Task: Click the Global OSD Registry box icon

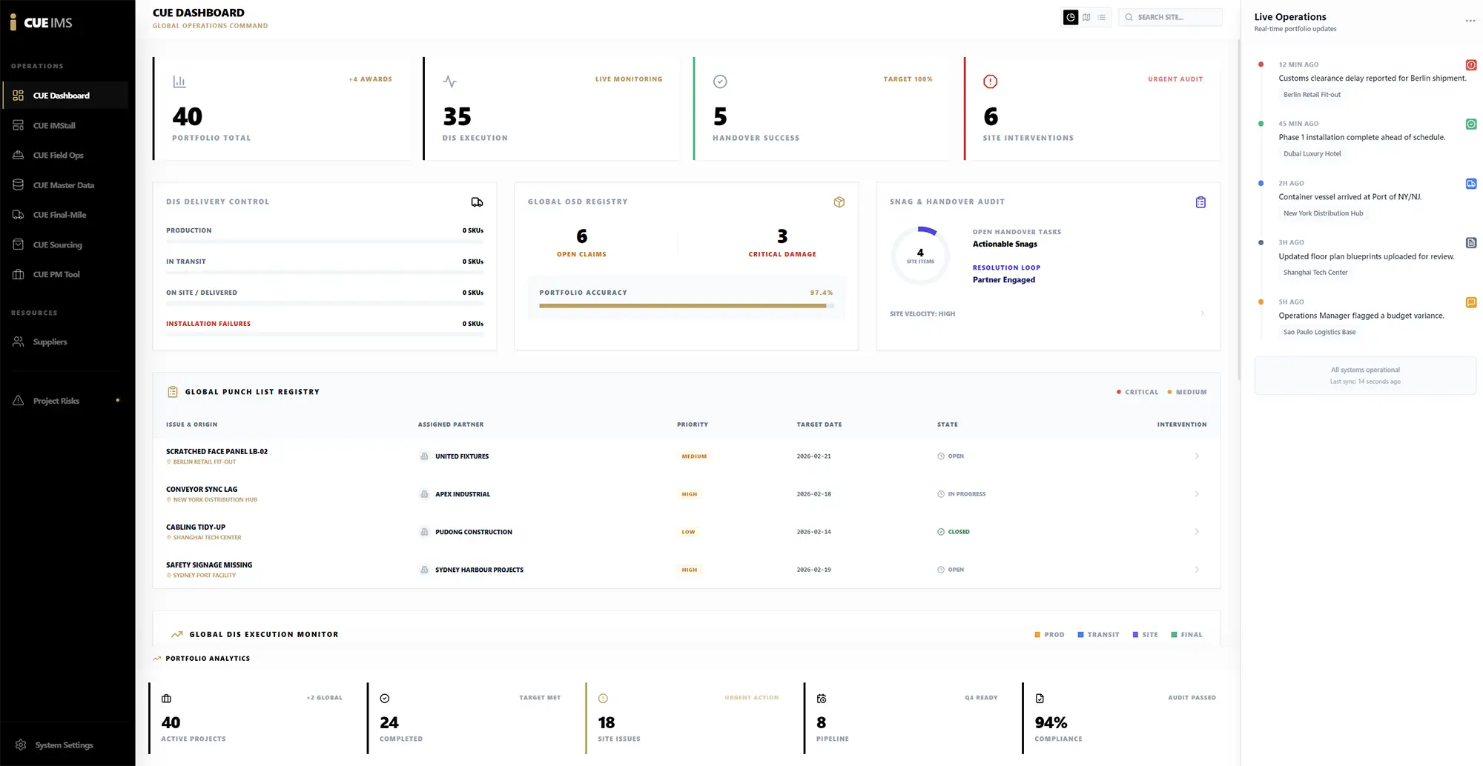Action: (839, 202)
